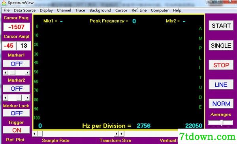Viewport: 237px width, 144px height.
Task: Click the START button
Action: point(221,26)
